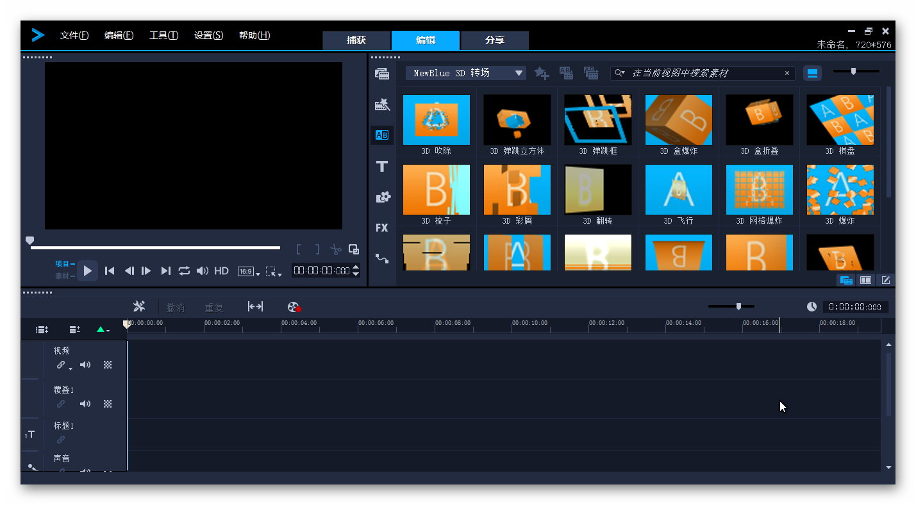This screenshot has height=505, width=916.
Task: Click the scissors split clip icon
Action: (336, 249)
